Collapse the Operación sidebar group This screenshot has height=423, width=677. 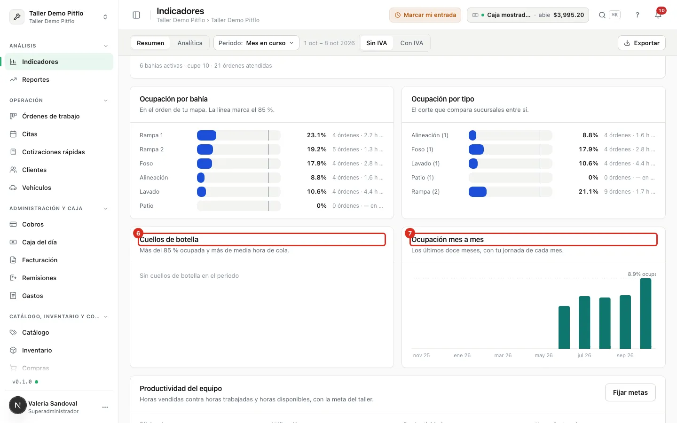click(105, 100)
